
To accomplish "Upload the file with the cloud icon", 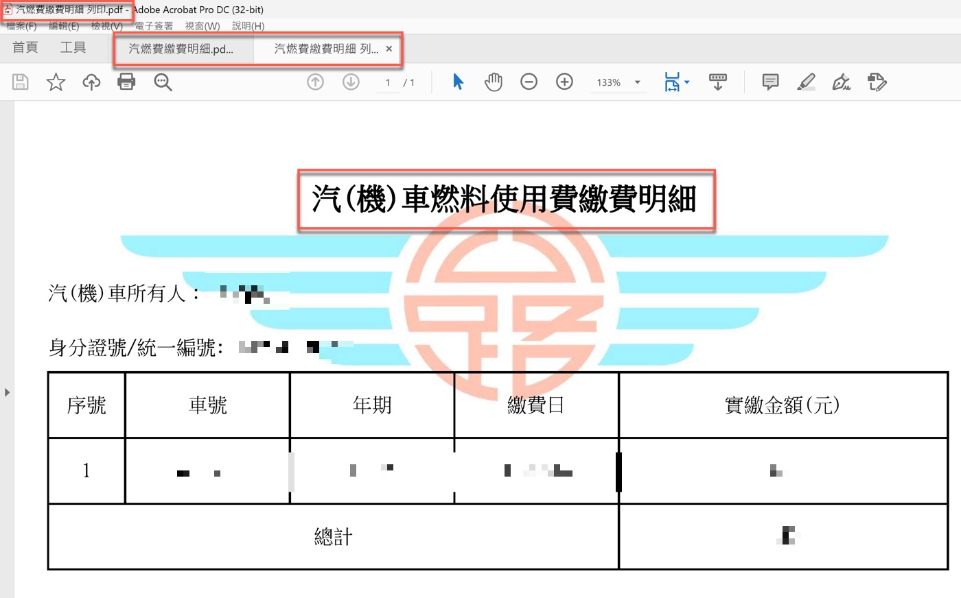I will [91, 82].
